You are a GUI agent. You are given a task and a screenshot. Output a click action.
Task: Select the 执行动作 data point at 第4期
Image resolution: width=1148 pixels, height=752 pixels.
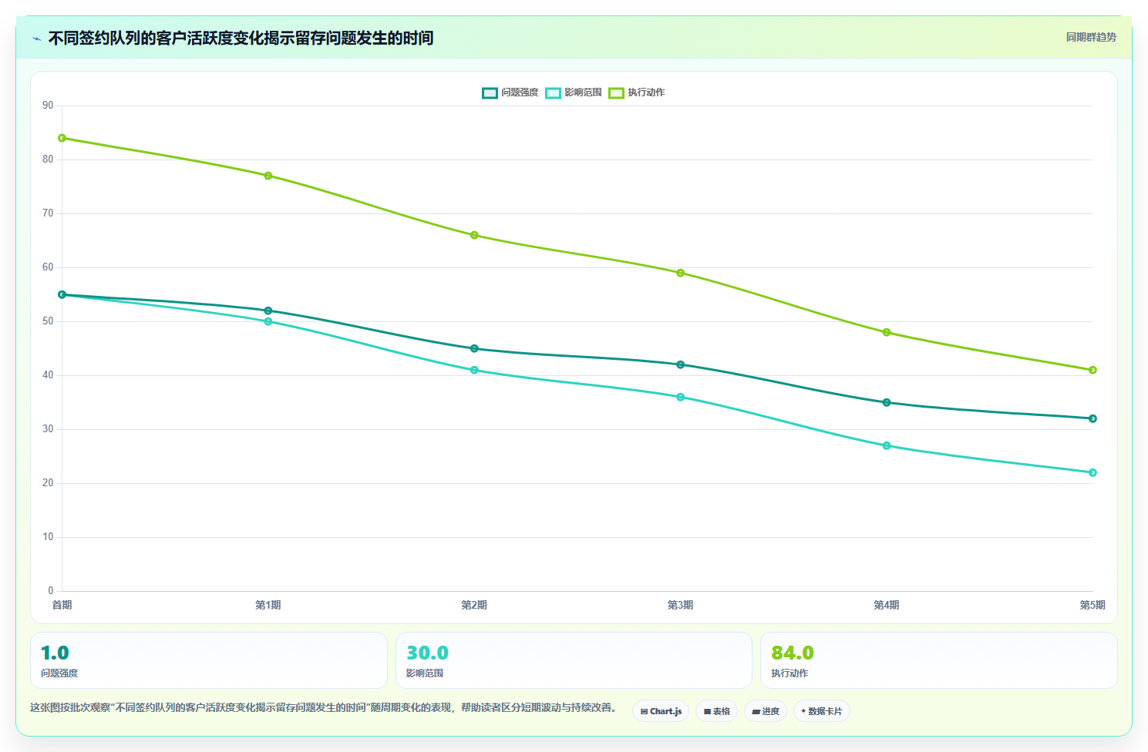coord(887,332)
